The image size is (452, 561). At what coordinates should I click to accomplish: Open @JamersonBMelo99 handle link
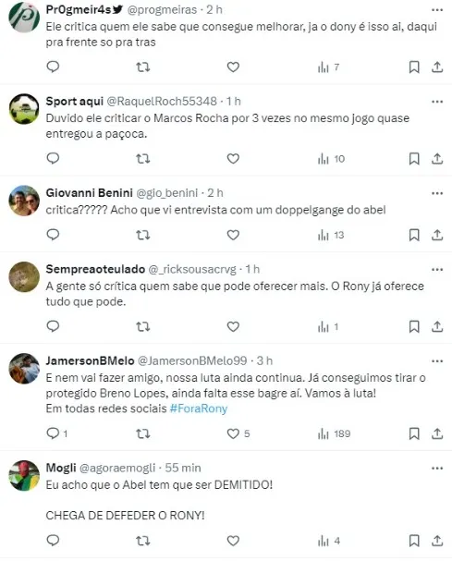pyautogui.click(x=192, y=361)
